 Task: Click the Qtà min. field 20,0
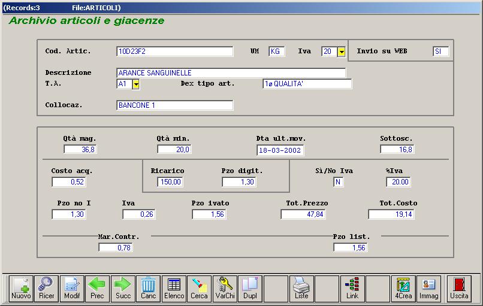(x=174, y=149)
